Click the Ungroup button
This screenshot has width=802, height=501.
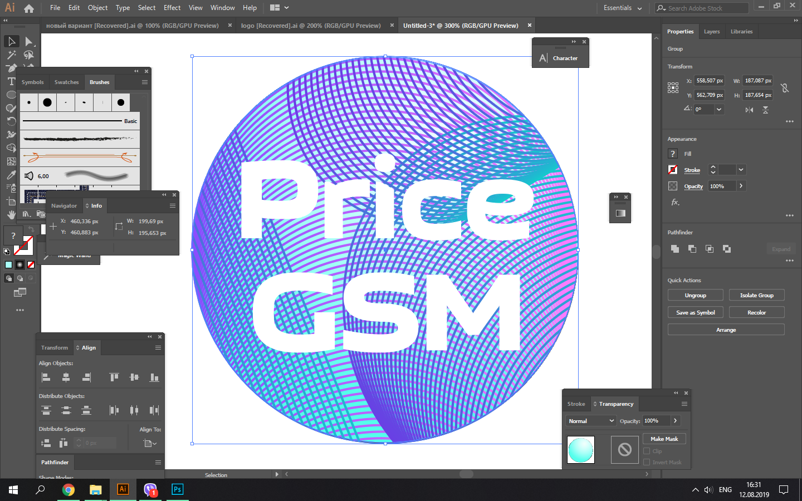[x=696, y=296]
